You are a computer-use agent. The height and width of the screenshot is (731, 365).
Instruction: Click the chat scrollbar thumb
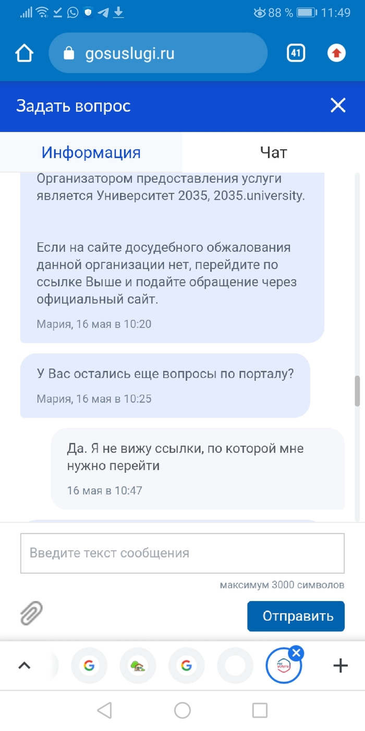[357, 391]
